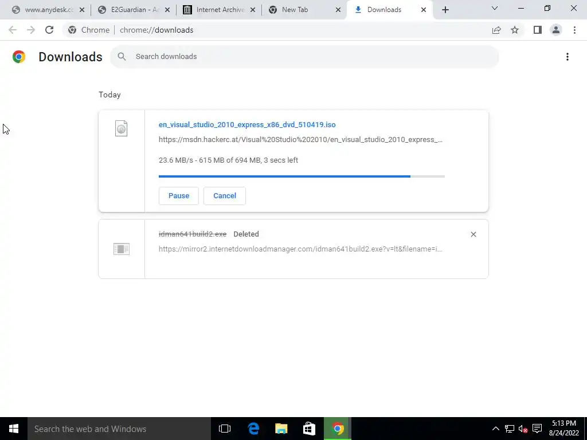Open the Downloads page more actions menu
The height and width of the screenshot is (440, 587).
(568, 57)
